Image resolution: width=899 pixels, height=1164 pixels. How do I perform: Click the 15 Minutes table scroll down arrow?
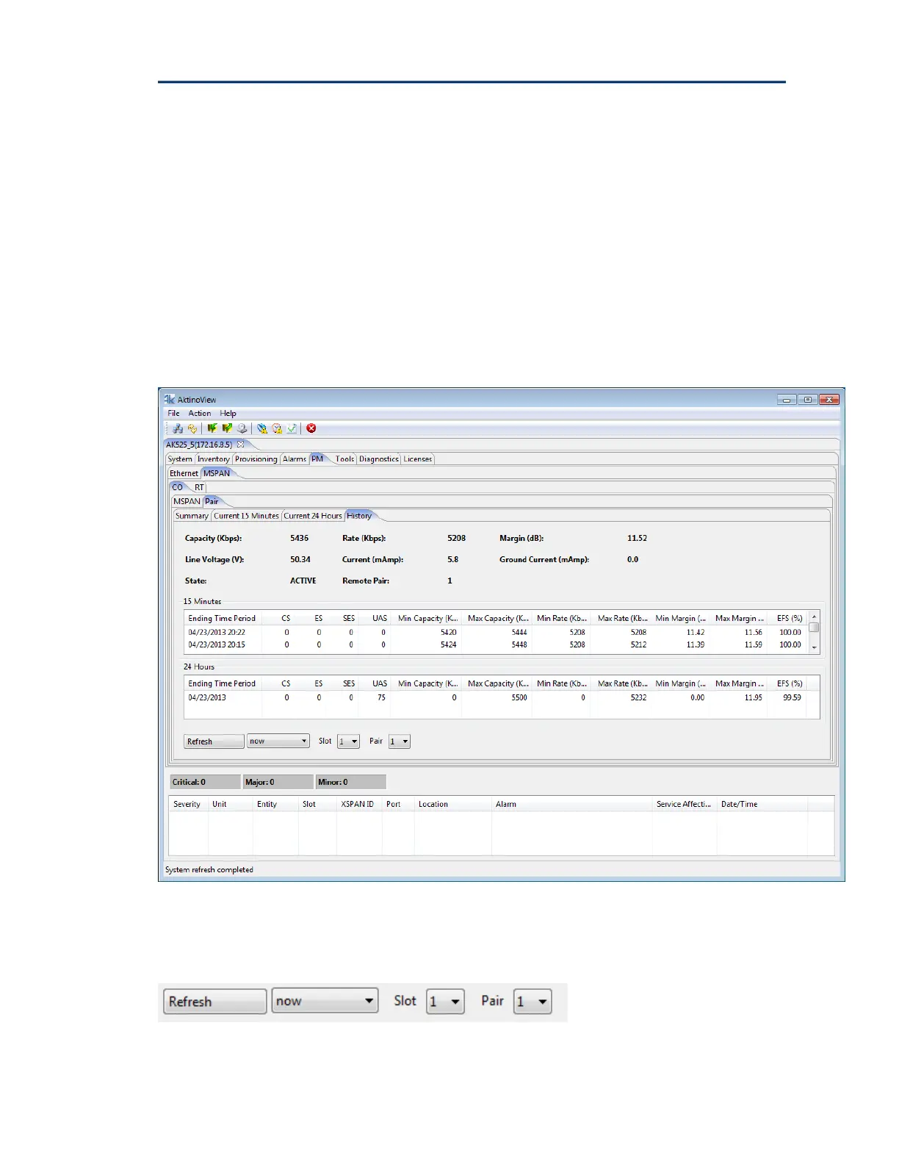tap(814, 647)
